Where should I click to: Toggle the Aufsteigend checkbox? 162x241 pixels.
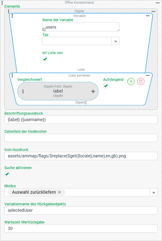pyautogui.click(x=106, y=86)
